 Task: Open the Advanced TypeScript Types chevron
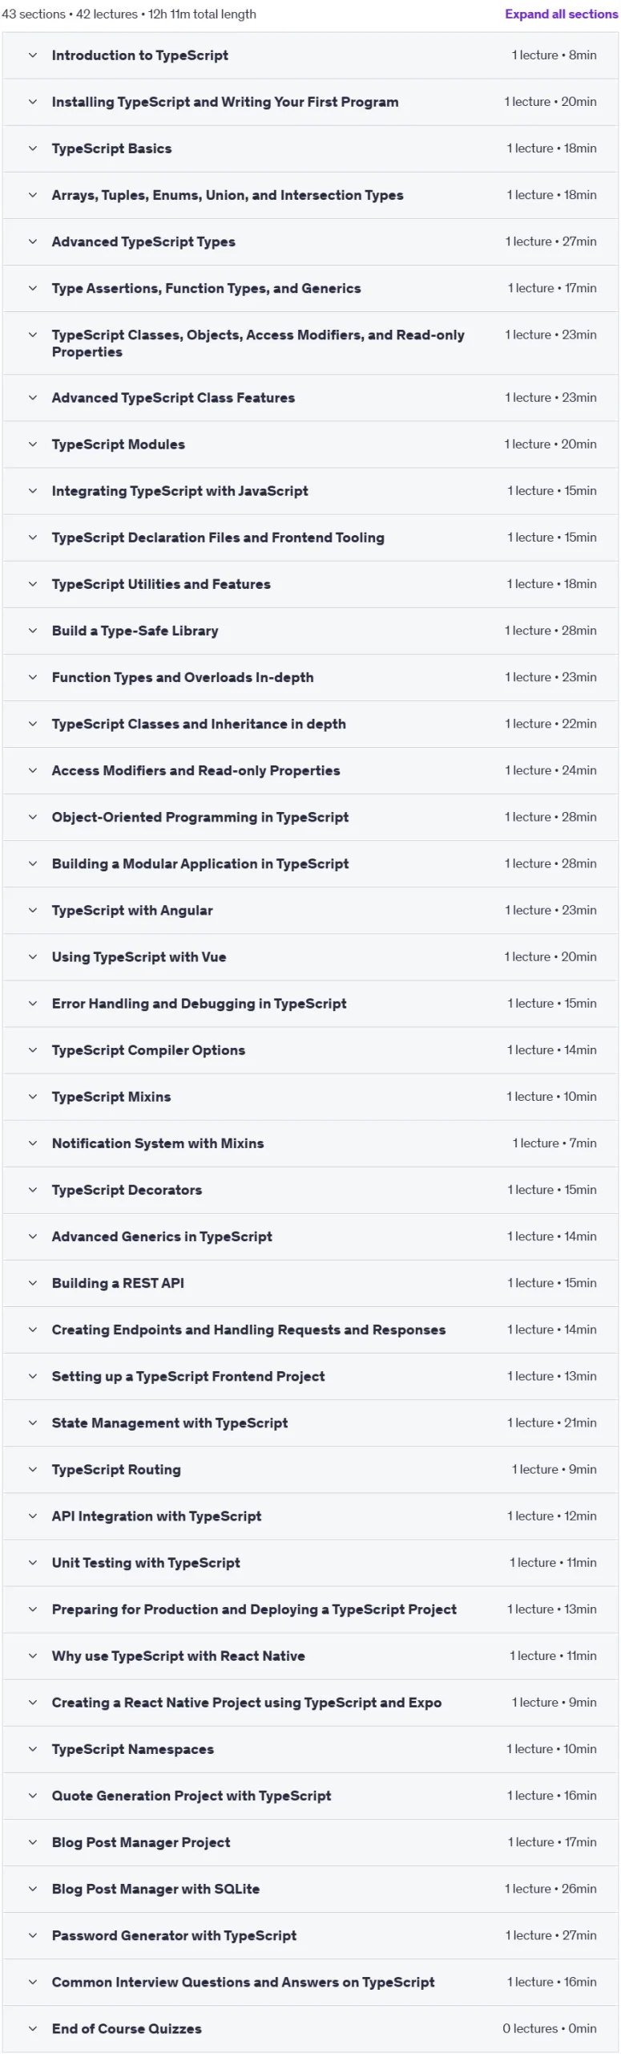(33, 242)
